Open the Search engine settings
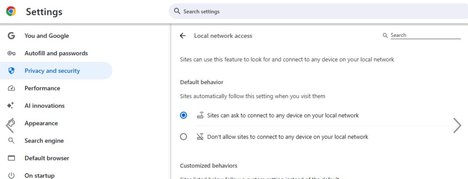The image size is (468, 179). pos(44,141)
